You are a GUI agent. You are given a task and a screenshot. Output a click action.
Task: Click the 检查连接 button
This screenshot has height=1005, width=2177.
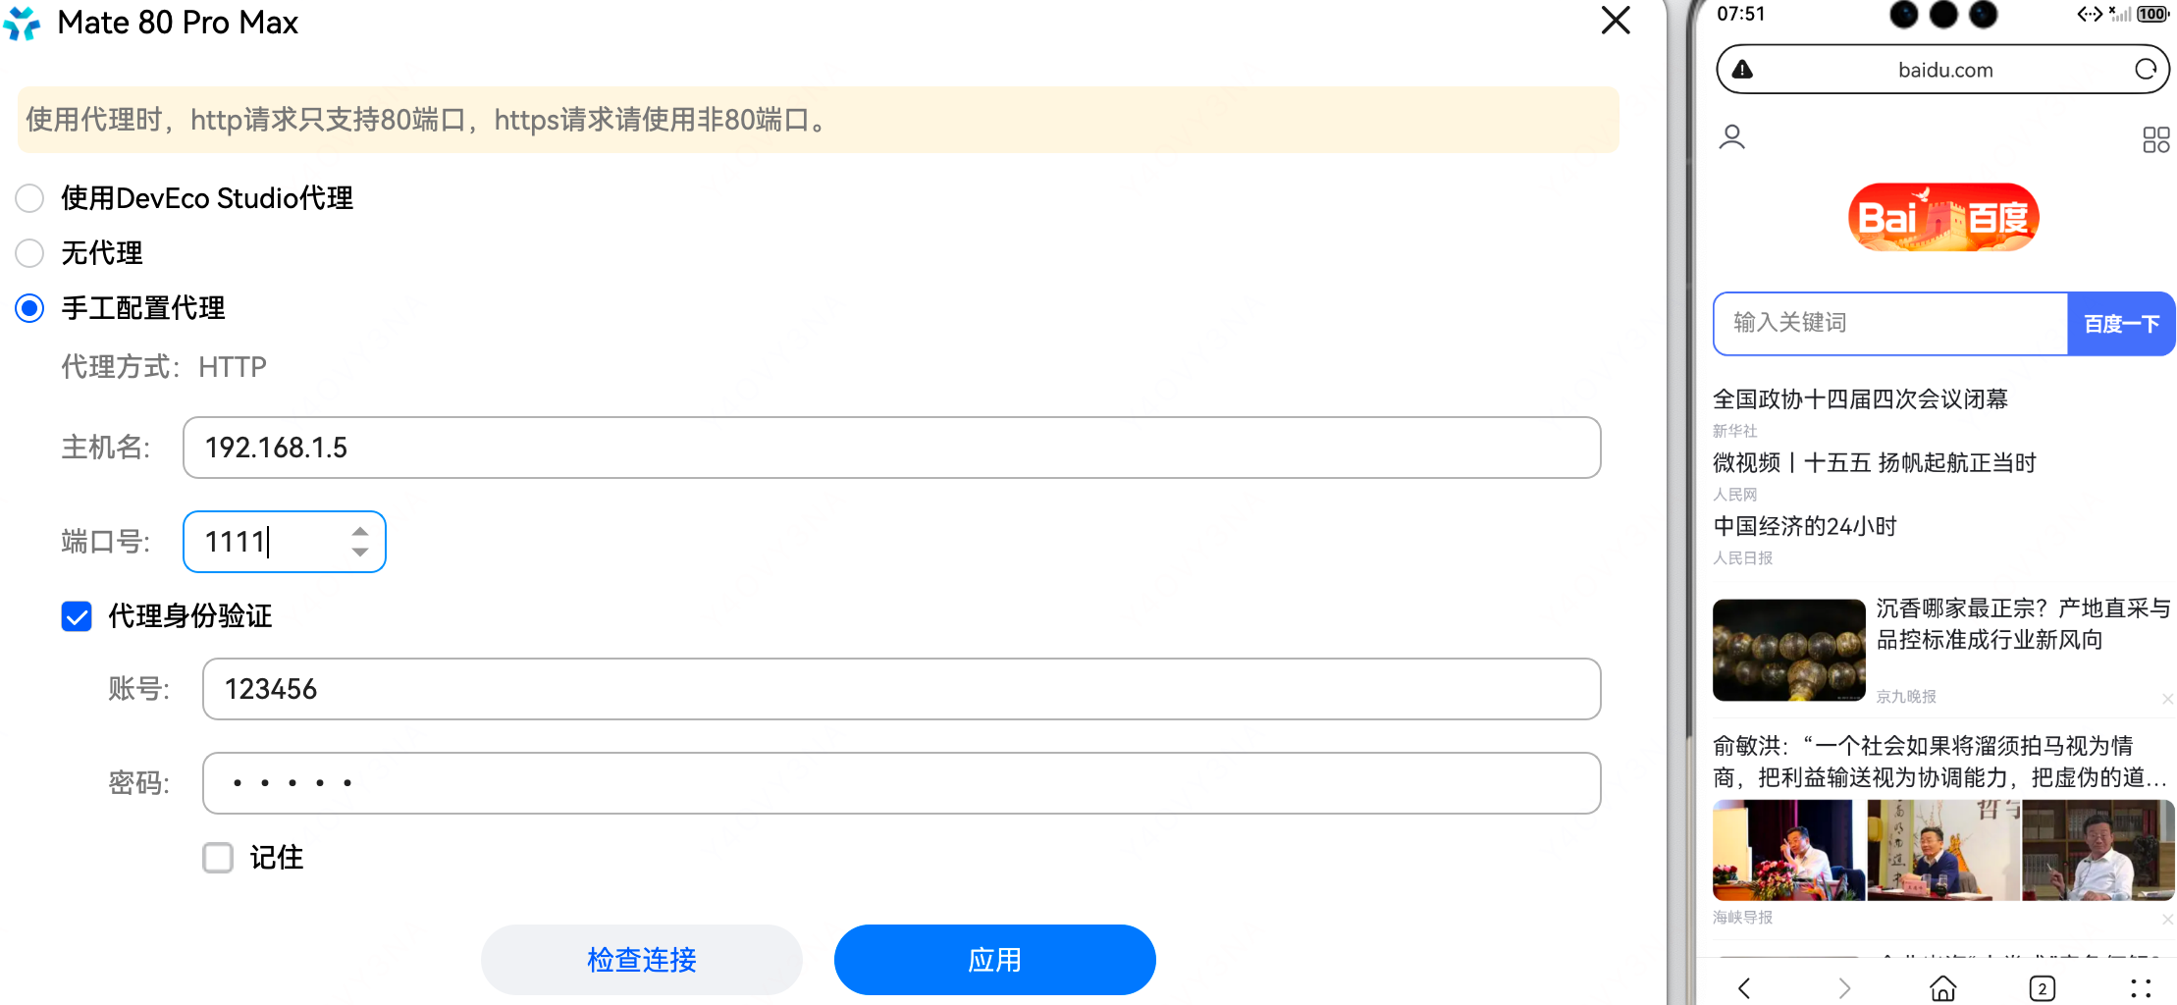click(x=641, y=960)
